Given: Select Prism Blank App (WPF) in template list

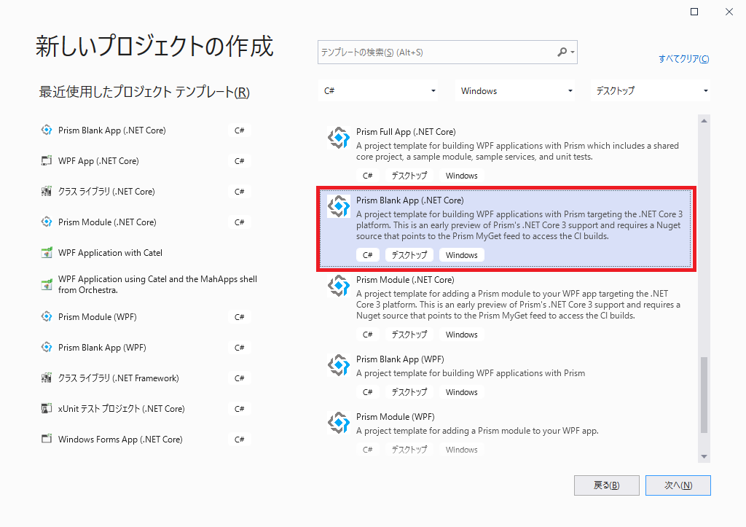Looking at the screenshot, I should (506, 376).
